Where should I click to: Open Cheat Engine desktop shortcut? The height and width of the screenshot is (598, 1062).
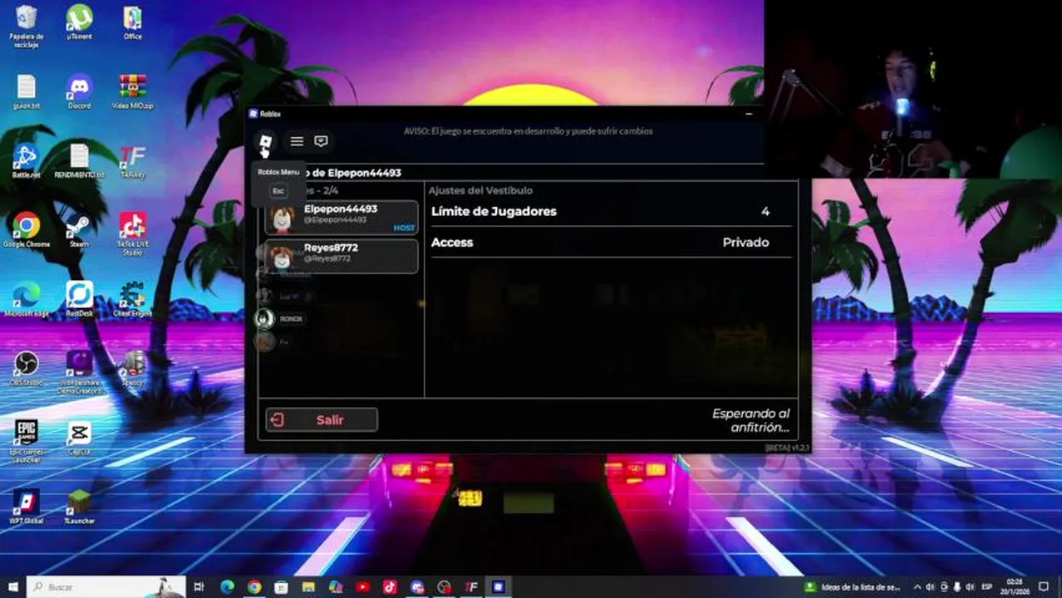(132, 300)
